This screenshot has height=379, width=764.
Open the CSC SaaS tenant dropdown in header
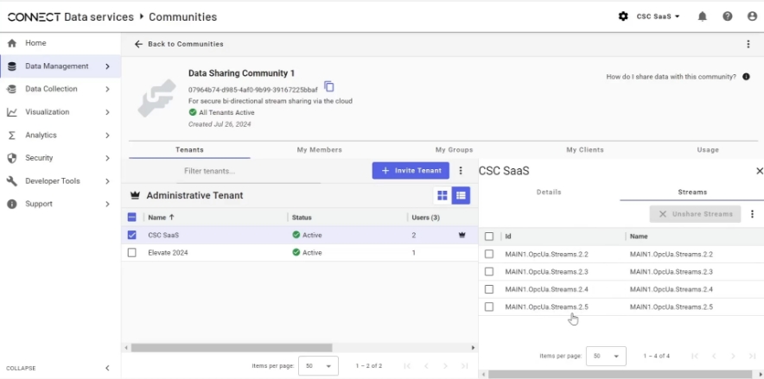point(658,16)
